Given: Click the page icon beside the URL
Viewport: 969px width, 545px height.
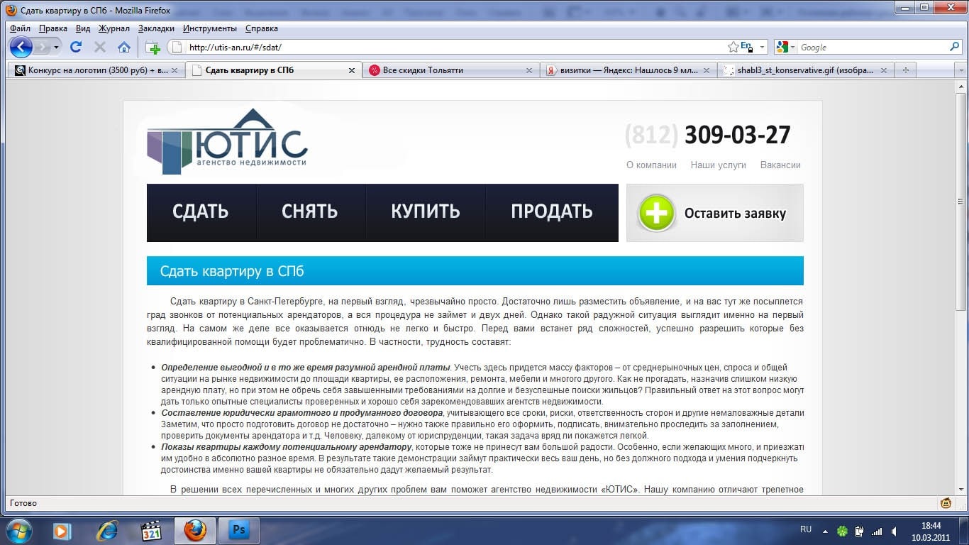Looking at the screenshot, I should pos(177,48).
